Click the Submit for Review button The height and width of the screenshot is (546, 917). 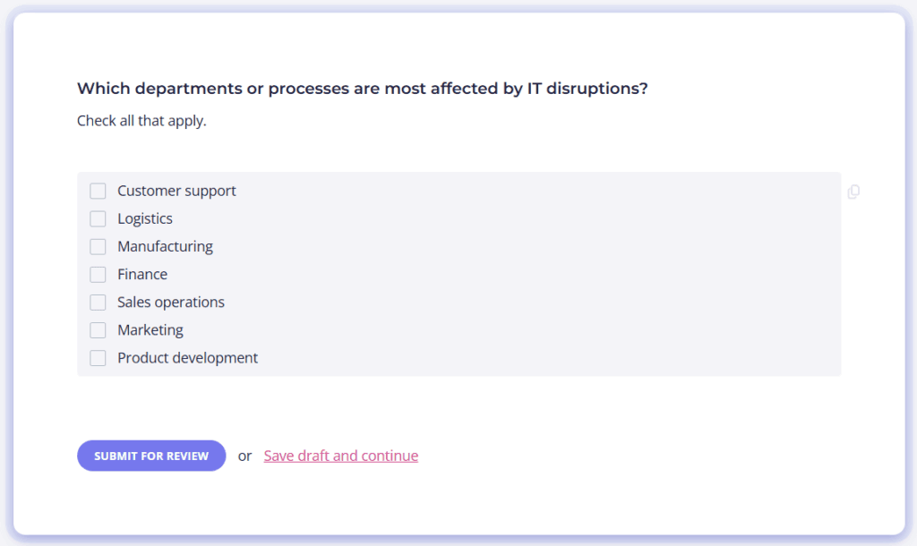click(151, 456)
